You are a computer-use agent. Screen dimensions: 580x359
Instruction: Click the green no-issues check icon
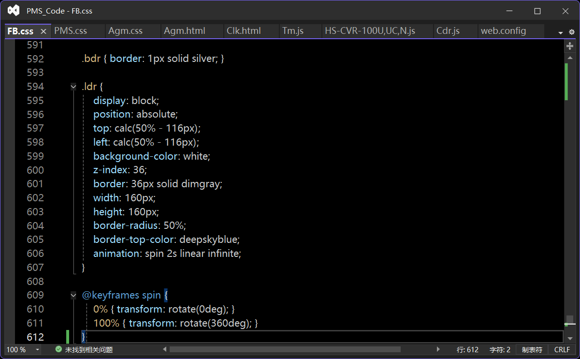tap(58, 349)
